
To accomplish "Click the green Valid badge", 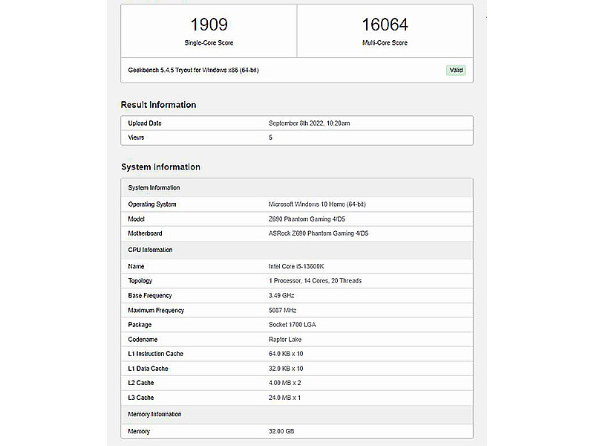I will pyautogui.click(x=456, y=70).
